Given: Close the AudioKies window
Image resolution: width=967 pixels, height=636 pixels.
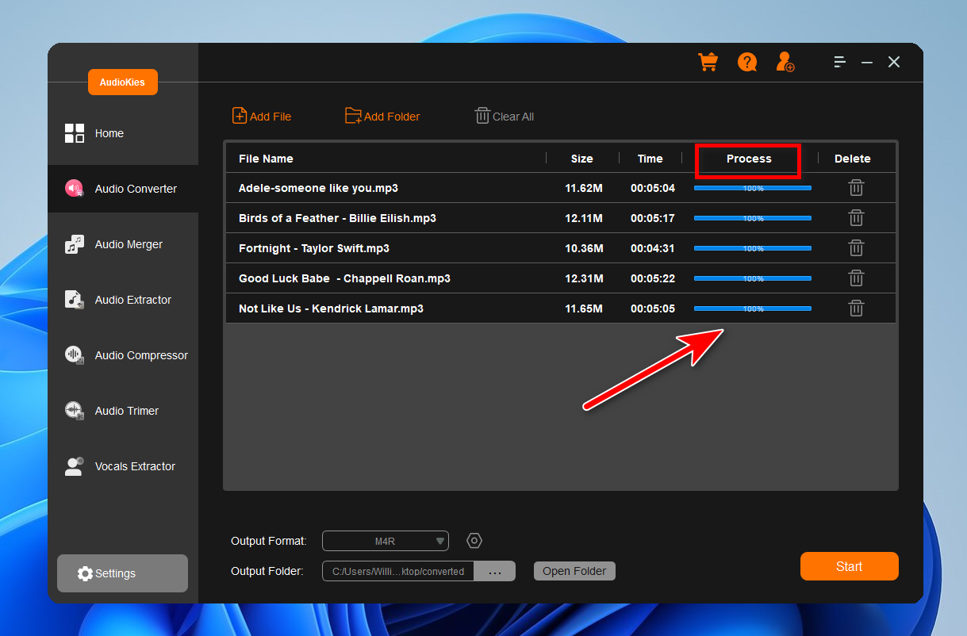Looking at the screenshot, I should point(894,62).
